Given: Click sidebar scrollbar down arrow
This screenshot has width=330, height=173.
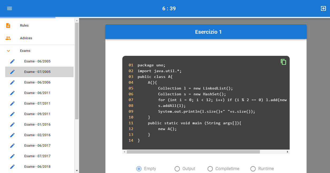Looking at the screenshot, I should coord(77,171).
